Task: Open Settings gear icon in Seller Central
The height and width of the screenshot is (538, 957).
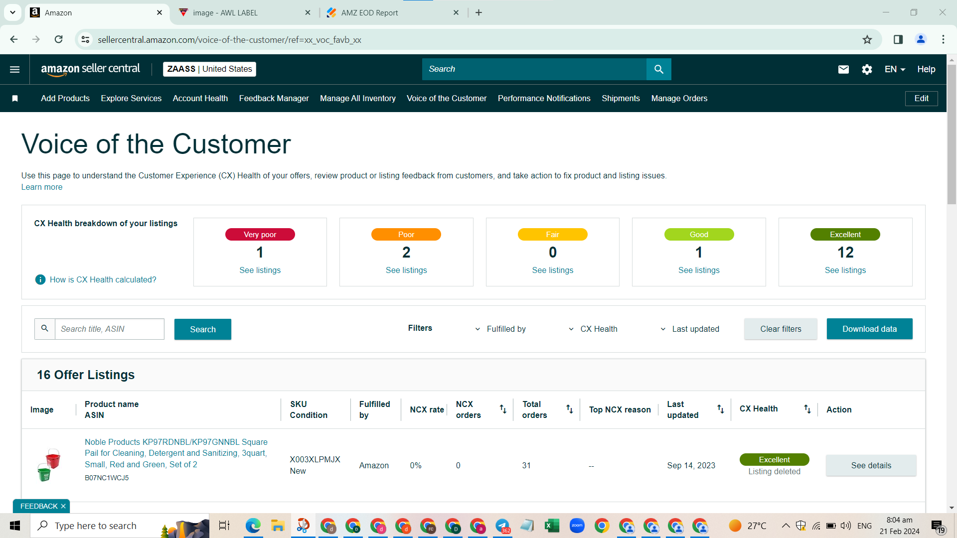Action: tap(867, 69)
